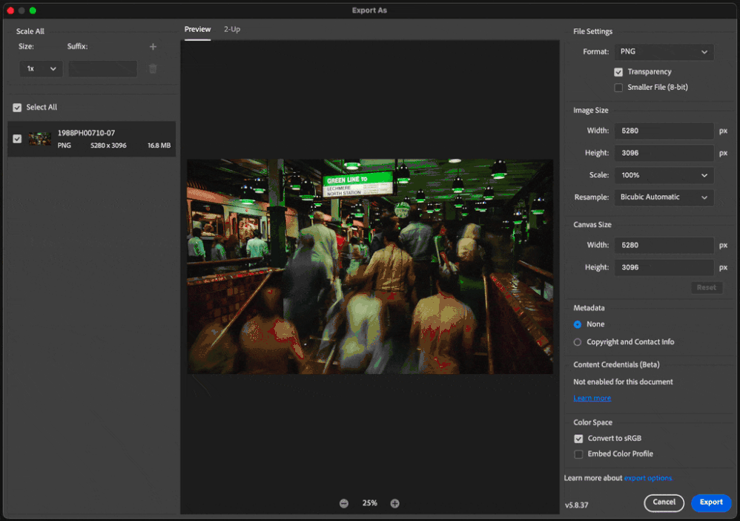Open the Format PNG dropdown

[x=664, y=52]
